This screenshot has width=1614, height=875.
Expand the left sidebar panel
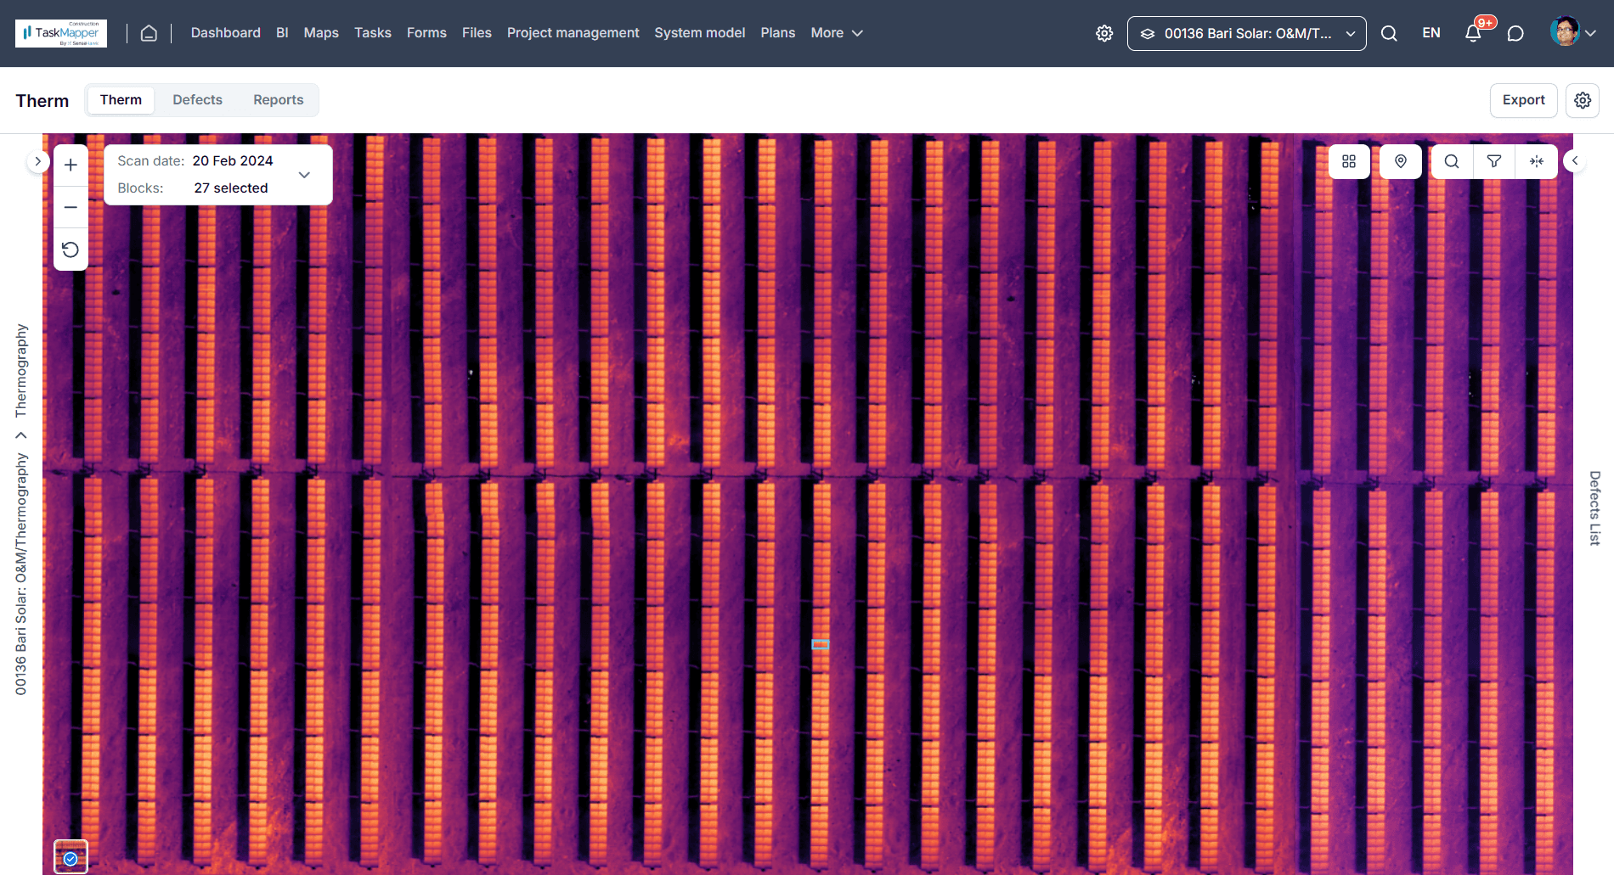(x=37, y=161)
